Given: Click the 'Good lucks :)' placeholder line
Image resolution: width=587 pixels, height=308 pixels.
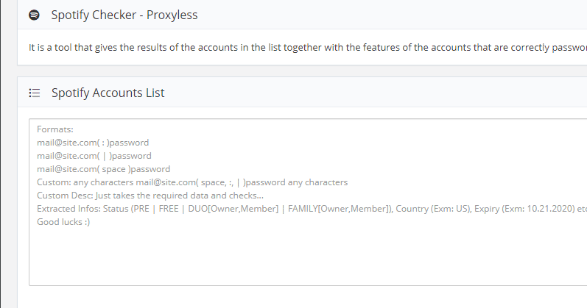Looking at the screenshot, I should click(x=63, y=222).
